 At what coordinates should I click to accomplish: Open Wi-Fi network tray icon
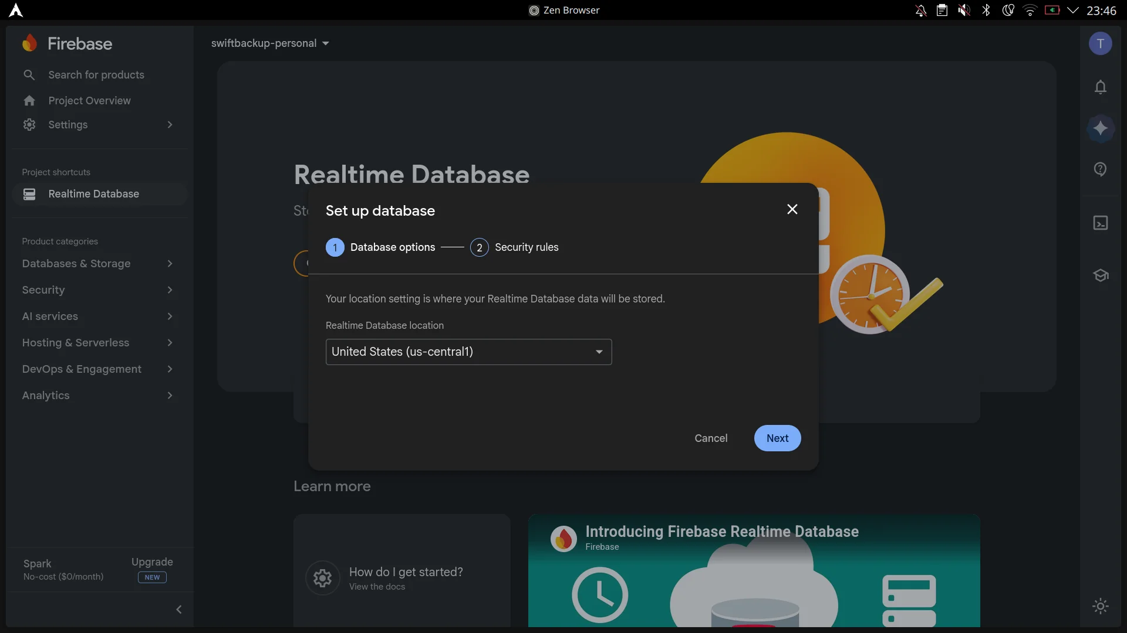(1030, 10)
